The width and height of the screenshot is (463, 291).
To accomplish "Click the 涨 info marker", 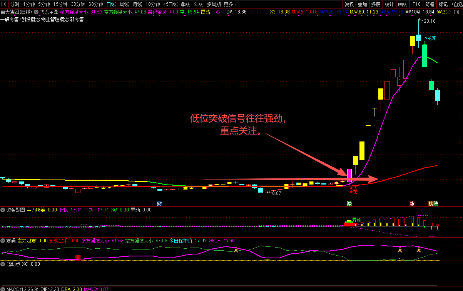I will click(x=412, y=203).
